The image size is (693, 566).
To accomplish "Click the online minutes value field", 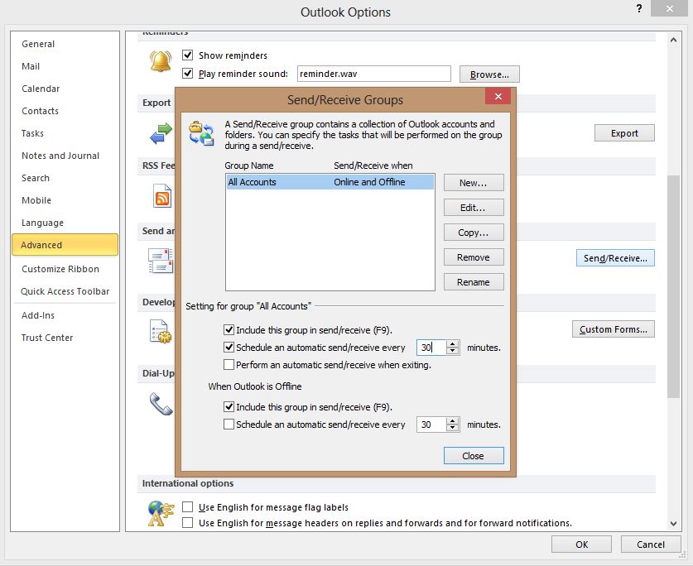I will pyautogui.click(x=431, y=348).
